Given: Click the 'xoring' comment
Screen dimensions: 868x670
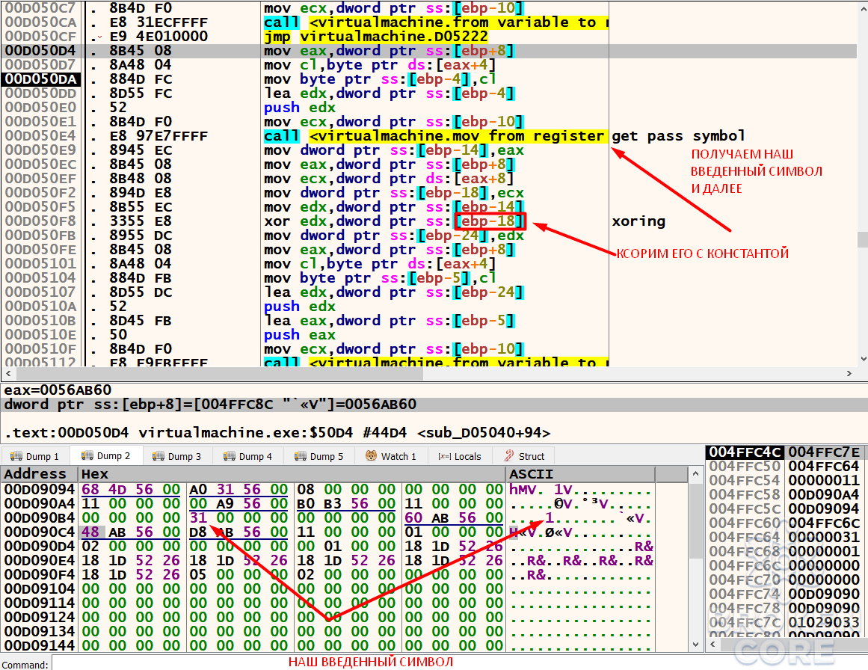Looking at the screenshot, I should [638, 221].
